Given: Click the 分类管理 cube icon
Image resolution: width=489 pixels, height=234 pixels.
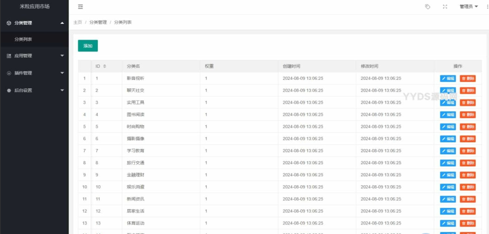Looking at the screenshot, I should pos(9,23).
